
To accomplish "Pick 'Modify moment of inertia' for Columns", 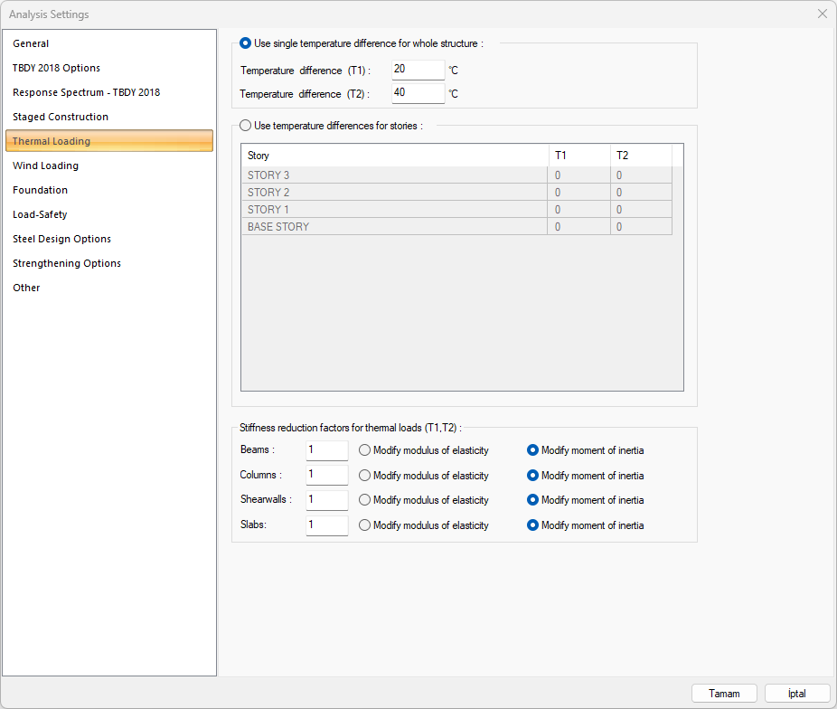I will point(533,476).
